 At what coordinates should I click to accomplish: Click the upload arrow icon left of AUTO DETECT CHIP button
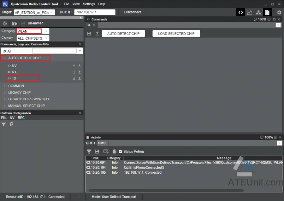(x=97, y=34)
